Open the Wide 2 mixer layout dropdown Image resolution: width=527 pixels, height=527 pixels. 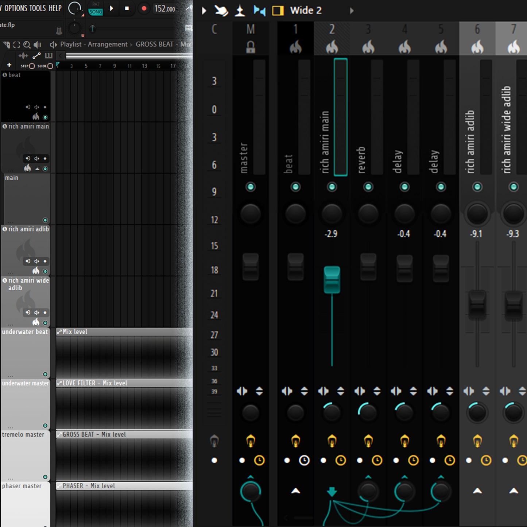(x=306, y=11)
